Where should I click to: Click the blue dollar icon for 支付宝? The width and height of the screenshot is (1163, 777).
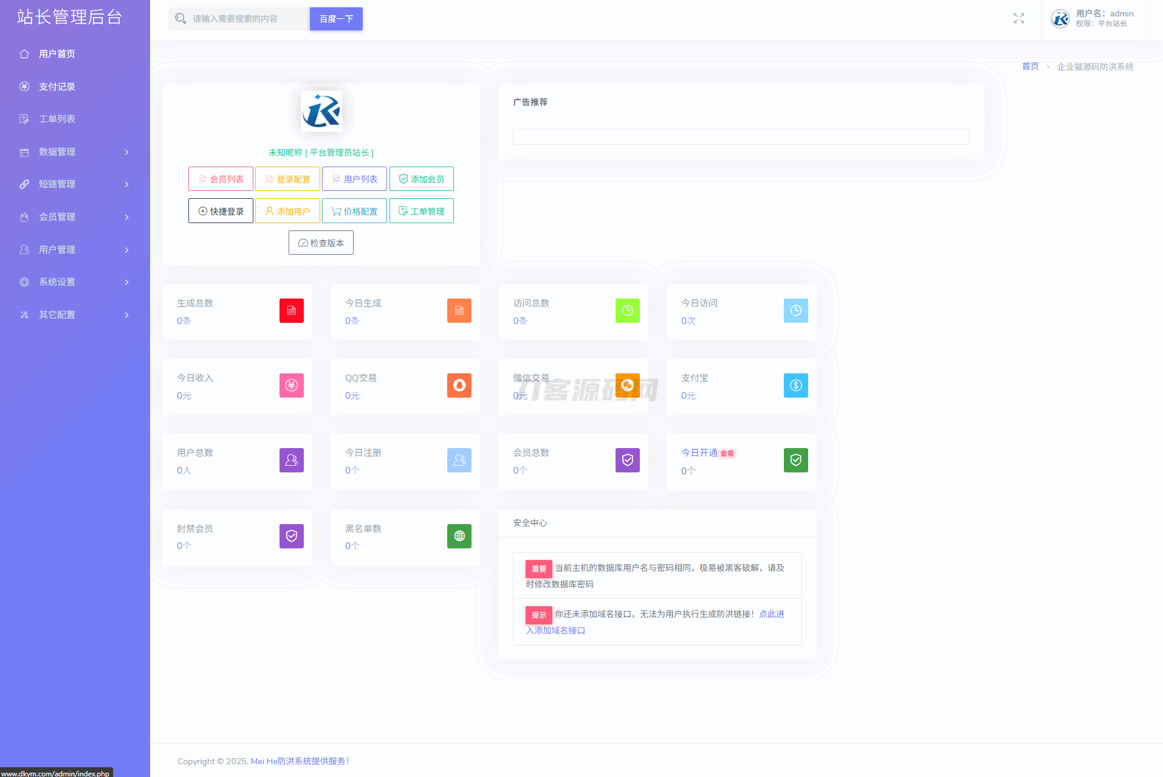(x=795, y=385)
